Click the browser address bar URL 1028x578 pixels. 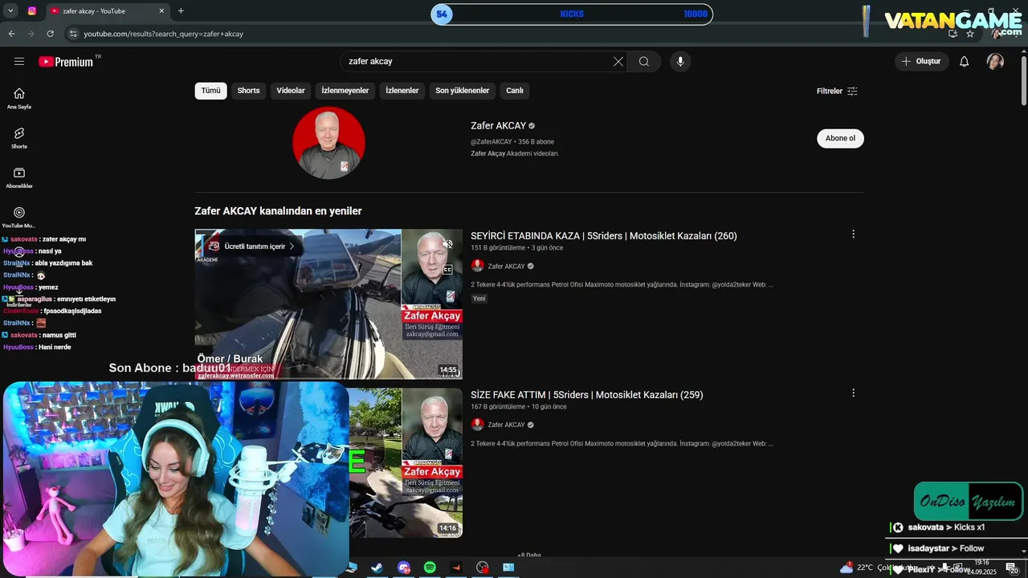click(164, 34)
